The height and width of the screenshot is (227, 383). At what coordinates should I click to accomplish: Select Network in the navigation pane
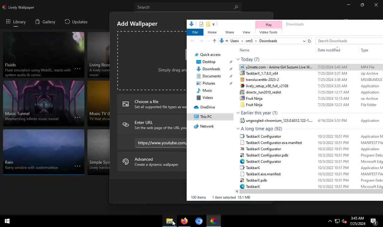pos(207,126)
